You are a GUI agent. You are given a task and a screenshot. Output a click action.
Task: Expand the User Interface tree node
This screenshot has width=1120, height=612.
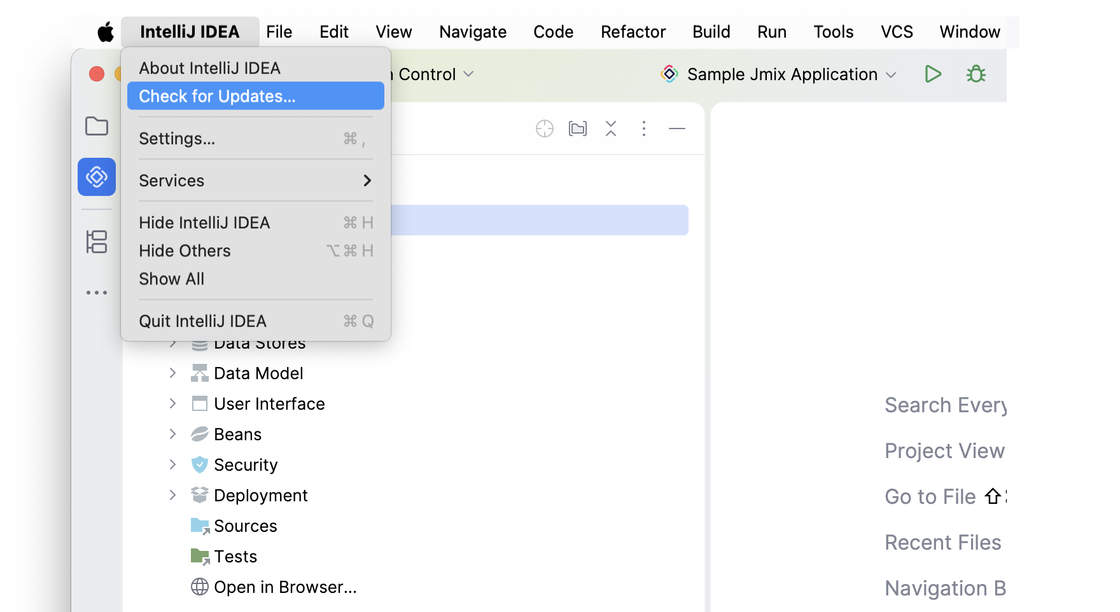[x=172, y=404]
